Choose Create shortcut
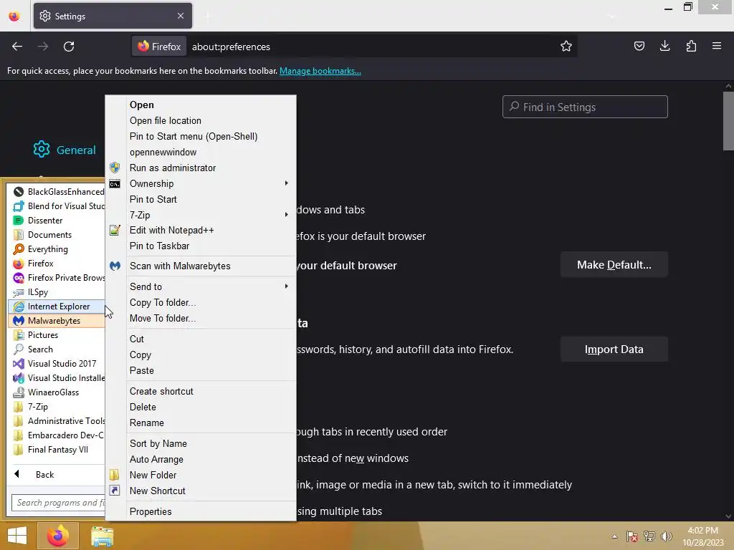Screen dimensions: 734x550 201,392
